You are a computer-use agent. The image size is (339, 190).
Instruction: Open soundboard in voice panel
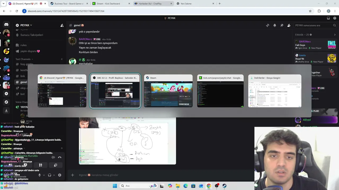click(56, 165)
